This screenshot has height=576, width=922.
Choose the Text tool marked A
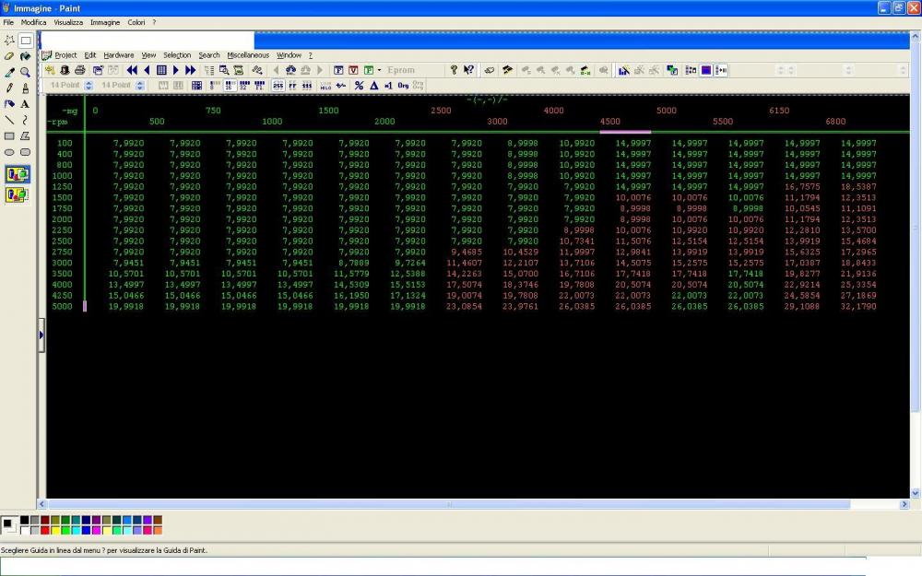(25, 104)
